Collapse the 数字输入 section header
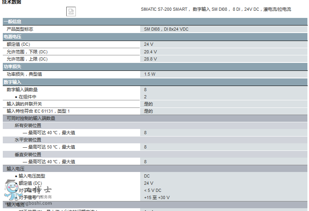 [x=12, y=82]
